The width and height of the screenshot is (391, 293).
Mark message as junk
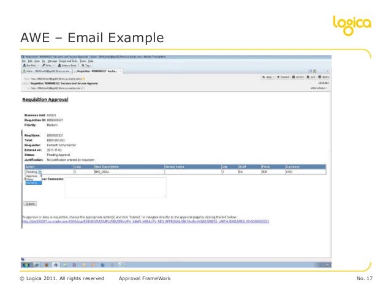coord(311,77)
